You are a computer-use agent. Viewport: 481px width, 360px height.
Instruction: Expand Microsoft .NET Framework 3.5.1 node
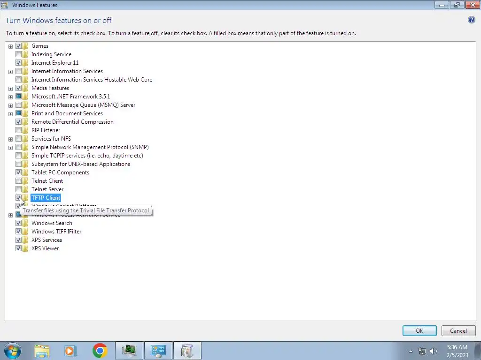[x=10, y=97]
